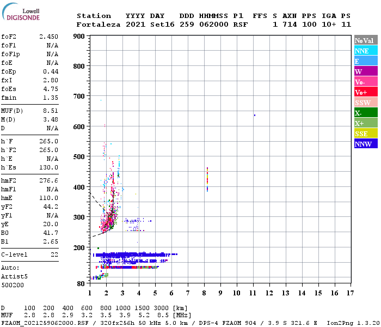Click the 200 label on height axis
381x327 pixels.
pos(79,248)
